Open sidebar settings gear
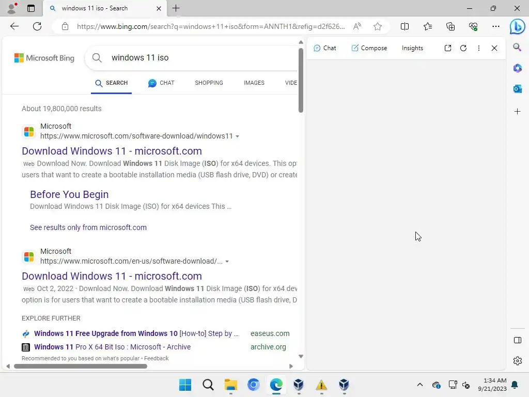This screenshot has width=529, height=397. click(x=517, y=361)
